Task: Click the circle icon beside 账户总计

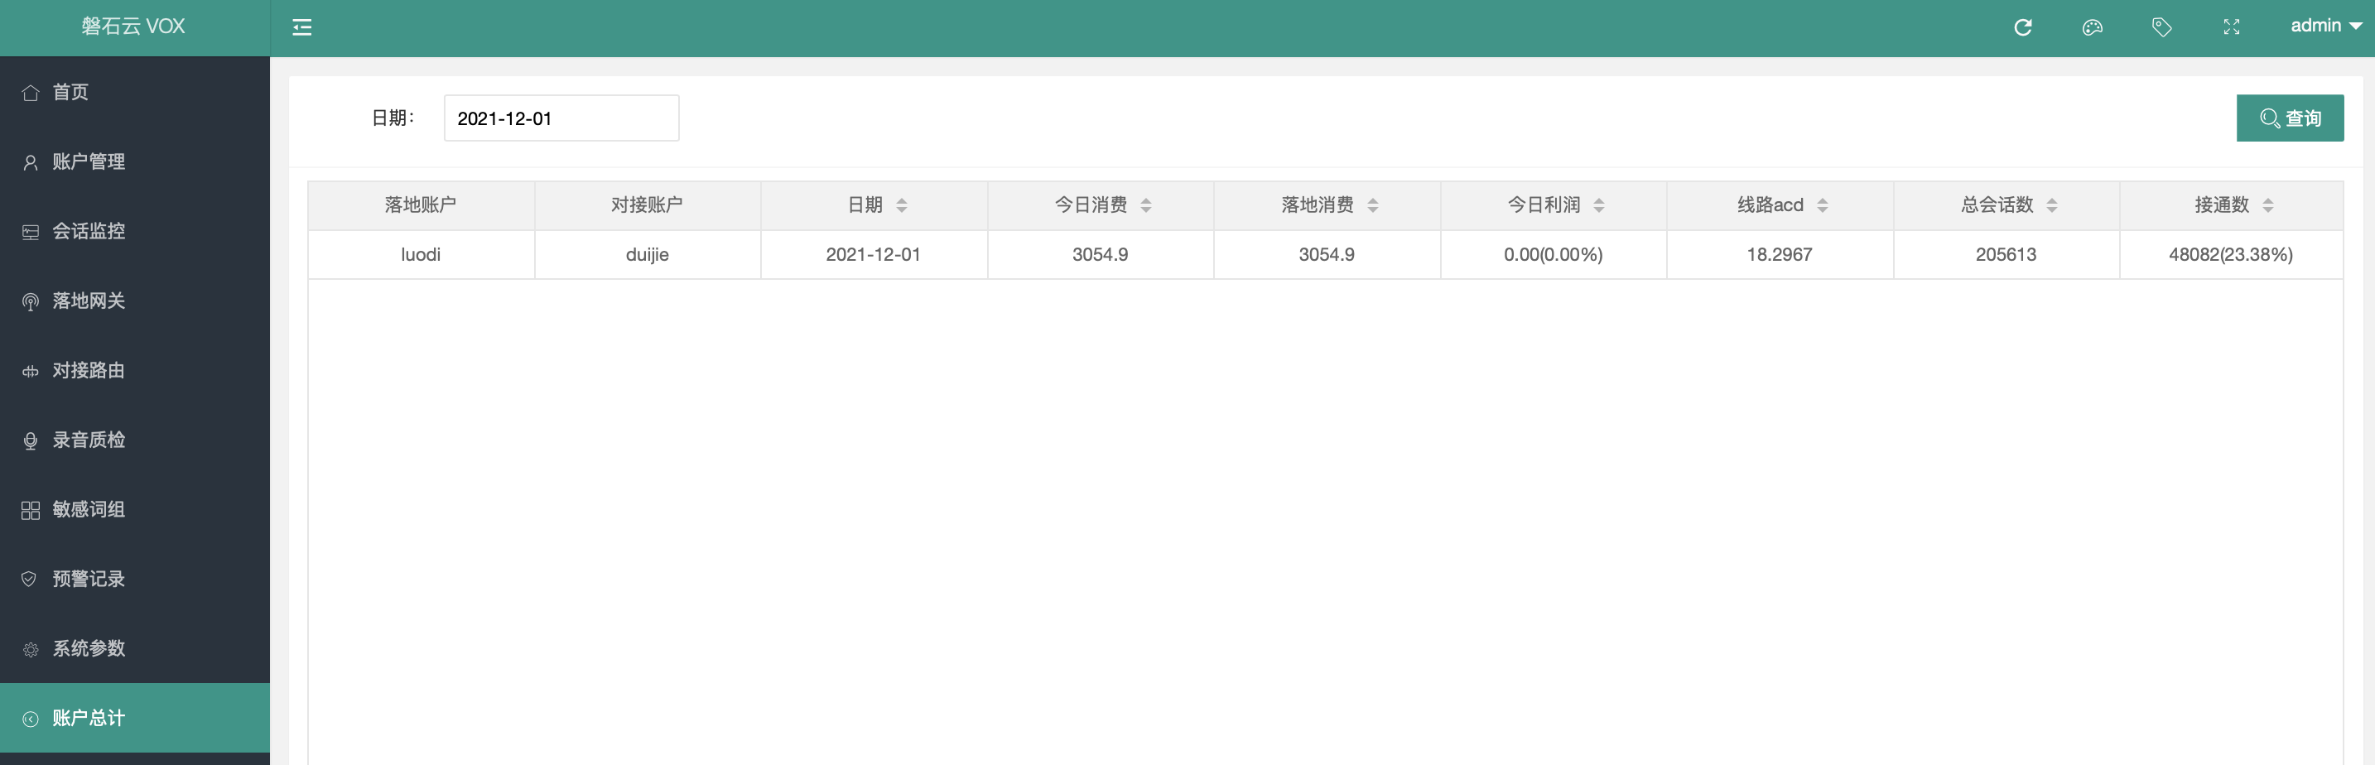Action: point(31,719)
